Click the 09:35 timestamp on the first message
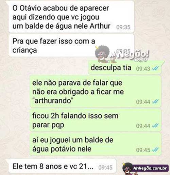 coord(123,27)
